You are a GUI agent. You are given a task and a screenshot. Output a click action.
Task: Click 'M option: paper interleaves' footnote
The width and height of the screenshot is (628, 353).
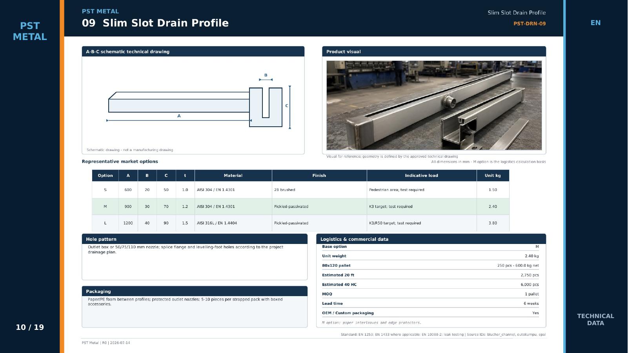point(371,323)
